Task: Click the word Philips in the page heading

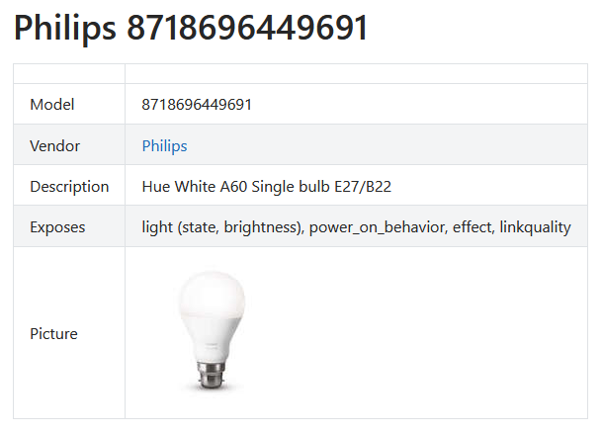Action: pyautogui.click(x=65, y=28)
